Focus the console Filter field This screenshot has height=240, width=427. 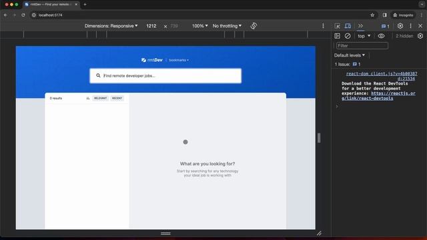[x=362, y=46]
